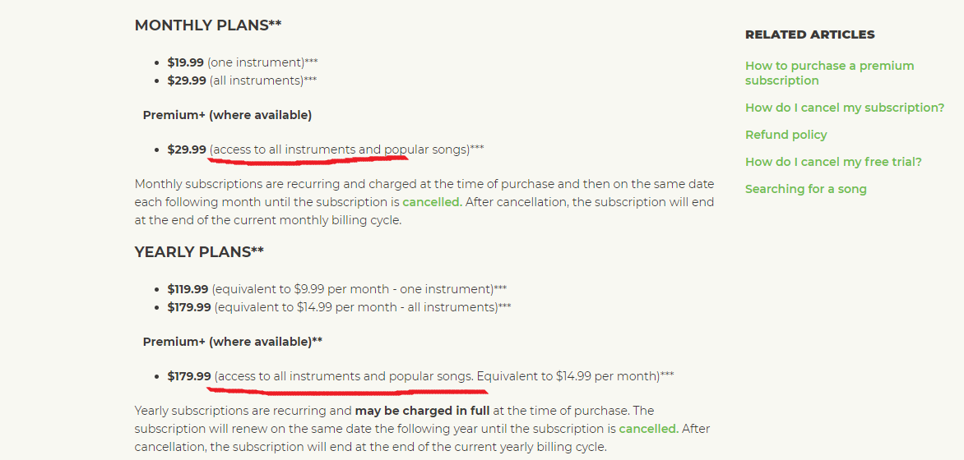Image resolution: width=964 pixels, height=460 pixels.
Task: Click $179.99 'equivalent to $14.99 - all instruments' price
Action: pos(189,307)
